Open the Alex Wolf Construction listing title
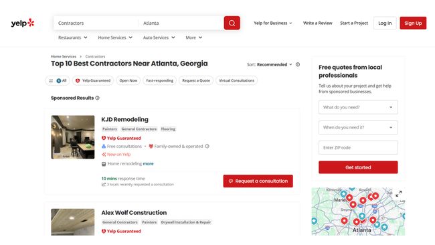Screen dimensions: 435x245 (x=134, y=213)
